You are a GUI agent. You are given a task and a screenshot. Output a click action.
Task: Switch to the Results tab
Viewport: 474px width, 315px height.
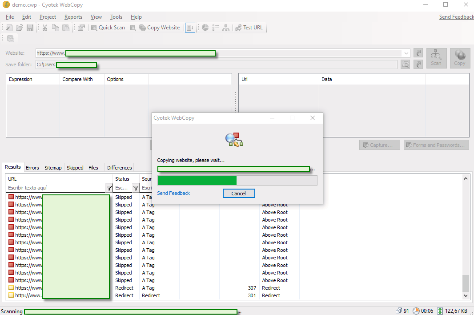pyautogui.click(x=13, y=167)
